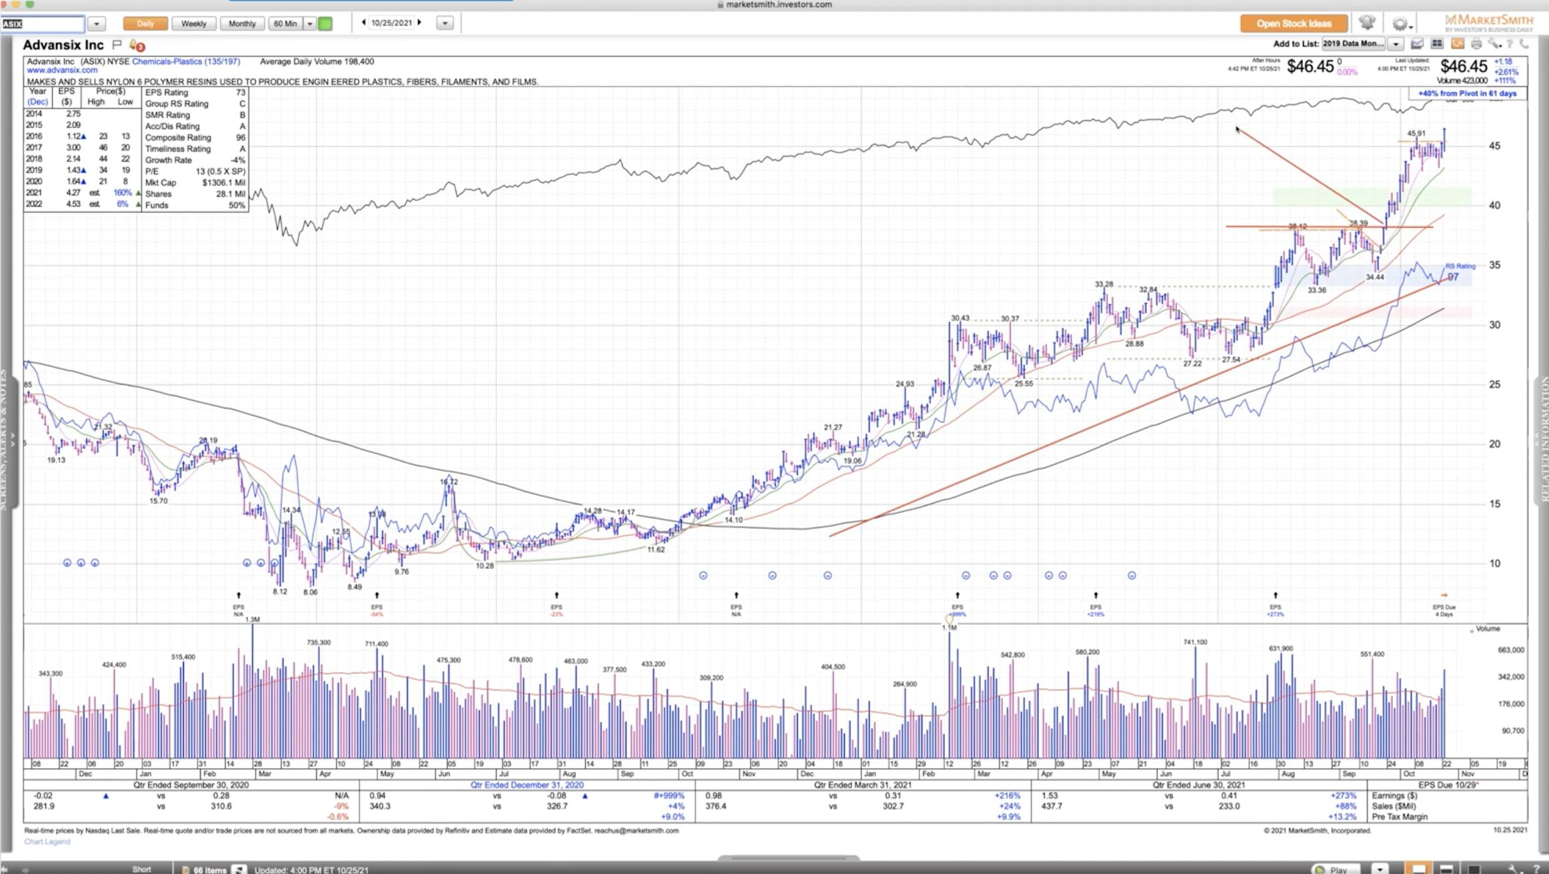Image resolution: width=1549 pixels, height=874 pixels.
Task: Click the printer icon
Action: point(1476,44)
